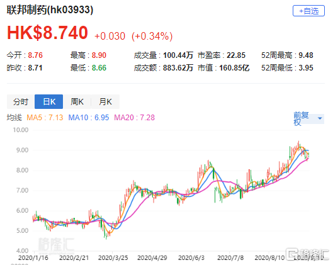
Task: Click date axis label 2020/2/21
Action: (74, 258)
